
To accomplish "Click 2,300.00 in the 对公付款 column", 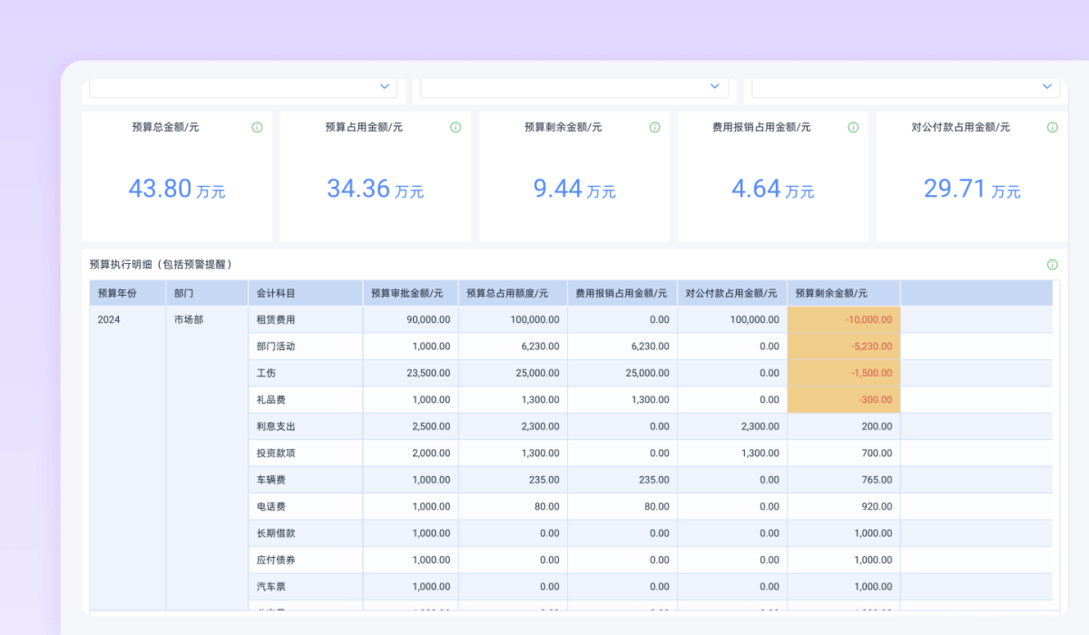I will click(732, 426).
